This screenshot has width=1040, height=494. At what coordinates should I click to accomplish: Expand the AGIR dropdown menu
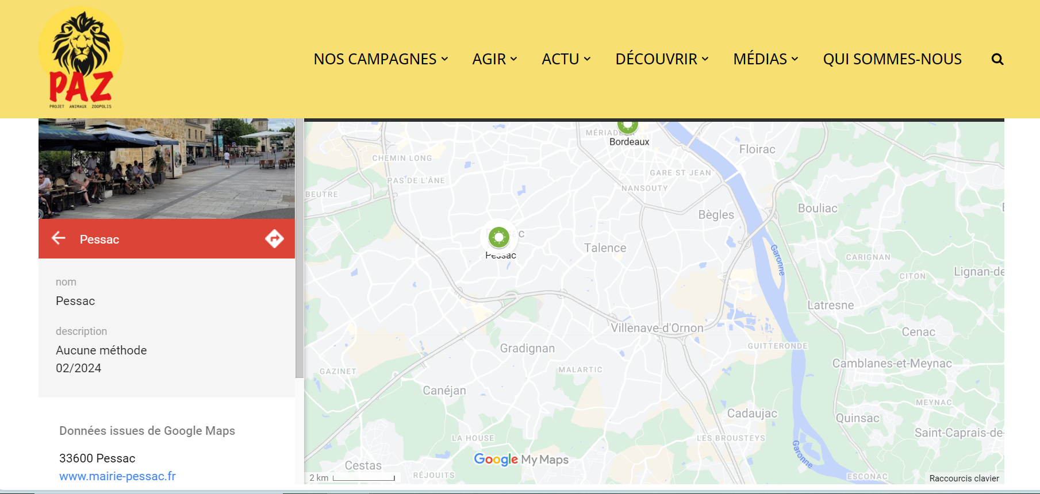tap(494, 59)
